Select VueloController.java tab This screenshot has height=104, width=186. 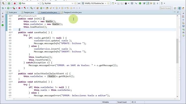(x=49, y=12)
